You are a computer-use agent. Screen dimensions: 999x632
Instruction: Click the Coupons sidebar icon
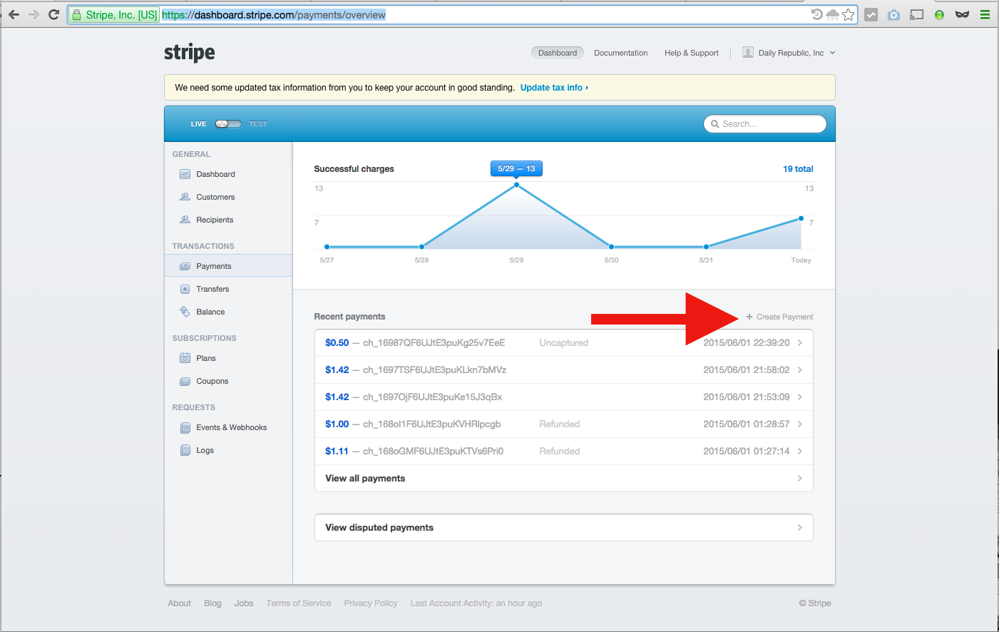[x=185, y=381]
